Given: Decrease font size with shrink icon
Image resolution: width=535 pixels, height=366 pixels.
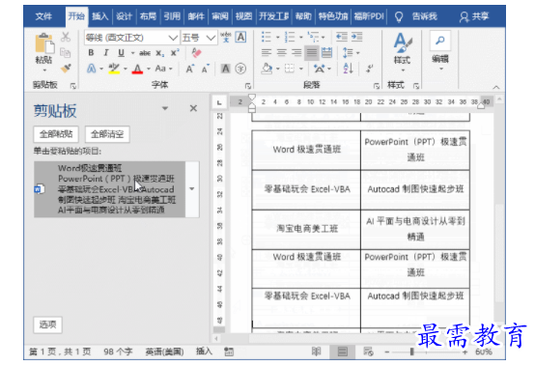Looking at the screenshot, I should (205, 69).
